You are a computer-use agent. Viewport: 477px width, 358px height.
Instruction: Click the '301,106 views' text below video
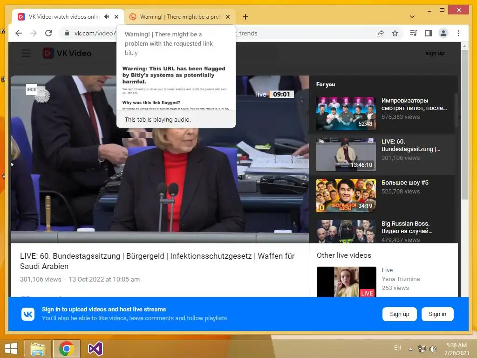(41, 280)
